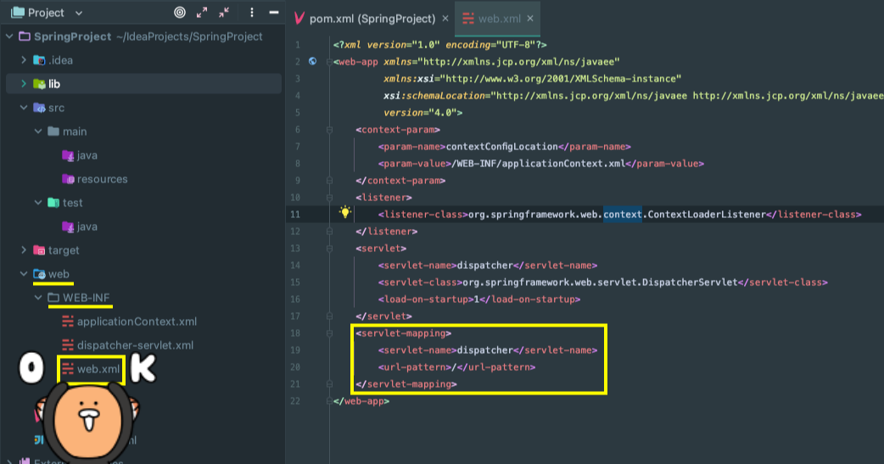Click 'dispatcher' servlet name on line 19
This screenshot has height=464, width=884.
click(485, 350)
